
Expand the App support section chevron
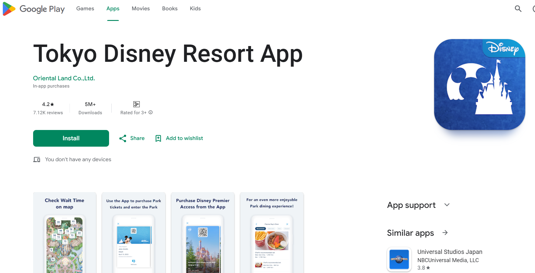pyautogui.click(x=447, y=205)
